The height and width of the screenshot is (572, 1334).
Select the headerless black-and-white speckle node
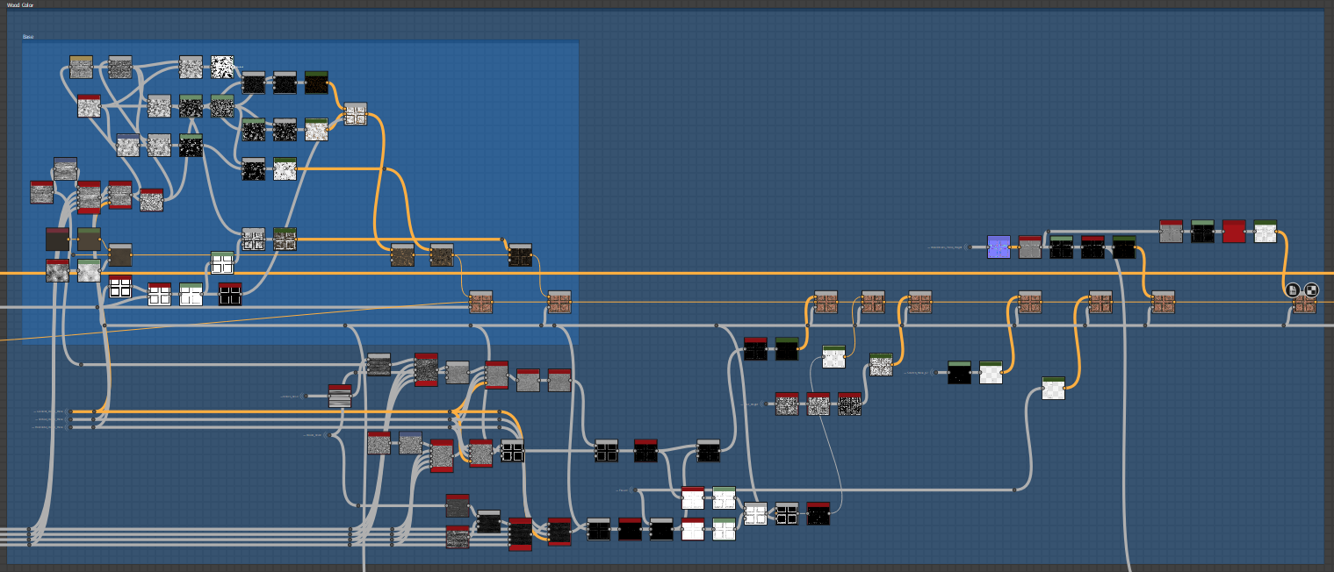pyautogui.click(x=223, y=68)
